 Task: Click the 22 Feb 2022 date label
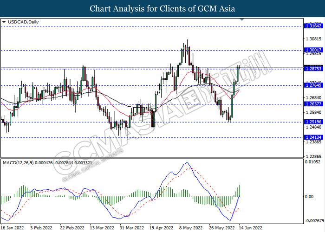(72, 228)
